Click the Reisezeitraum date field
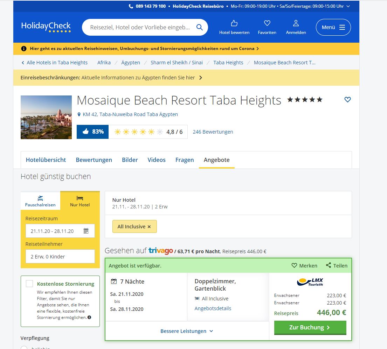The width and height of the screenshot is (387, 349). (60, 231)
